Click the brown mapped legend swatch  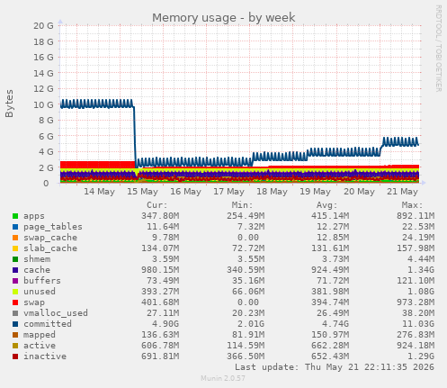pos(15,335)
